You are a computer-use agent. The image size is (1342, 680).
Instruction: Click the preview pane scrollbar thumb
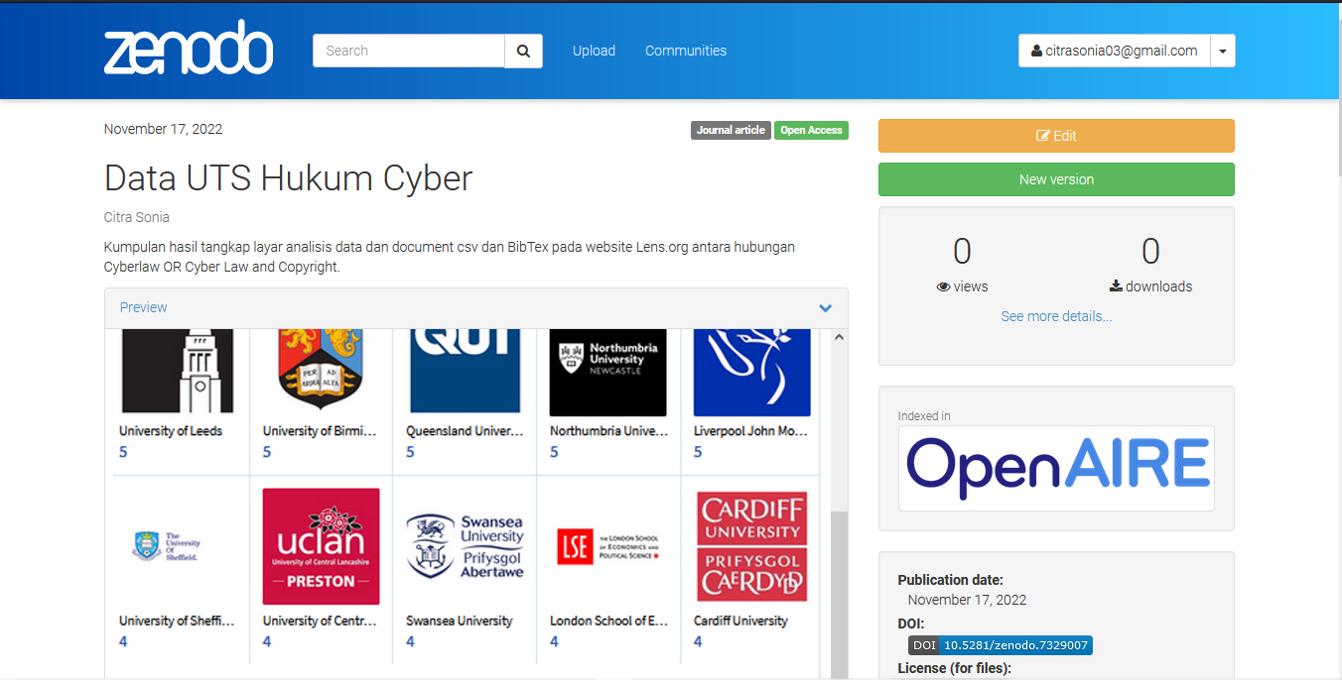coord(839,595)
